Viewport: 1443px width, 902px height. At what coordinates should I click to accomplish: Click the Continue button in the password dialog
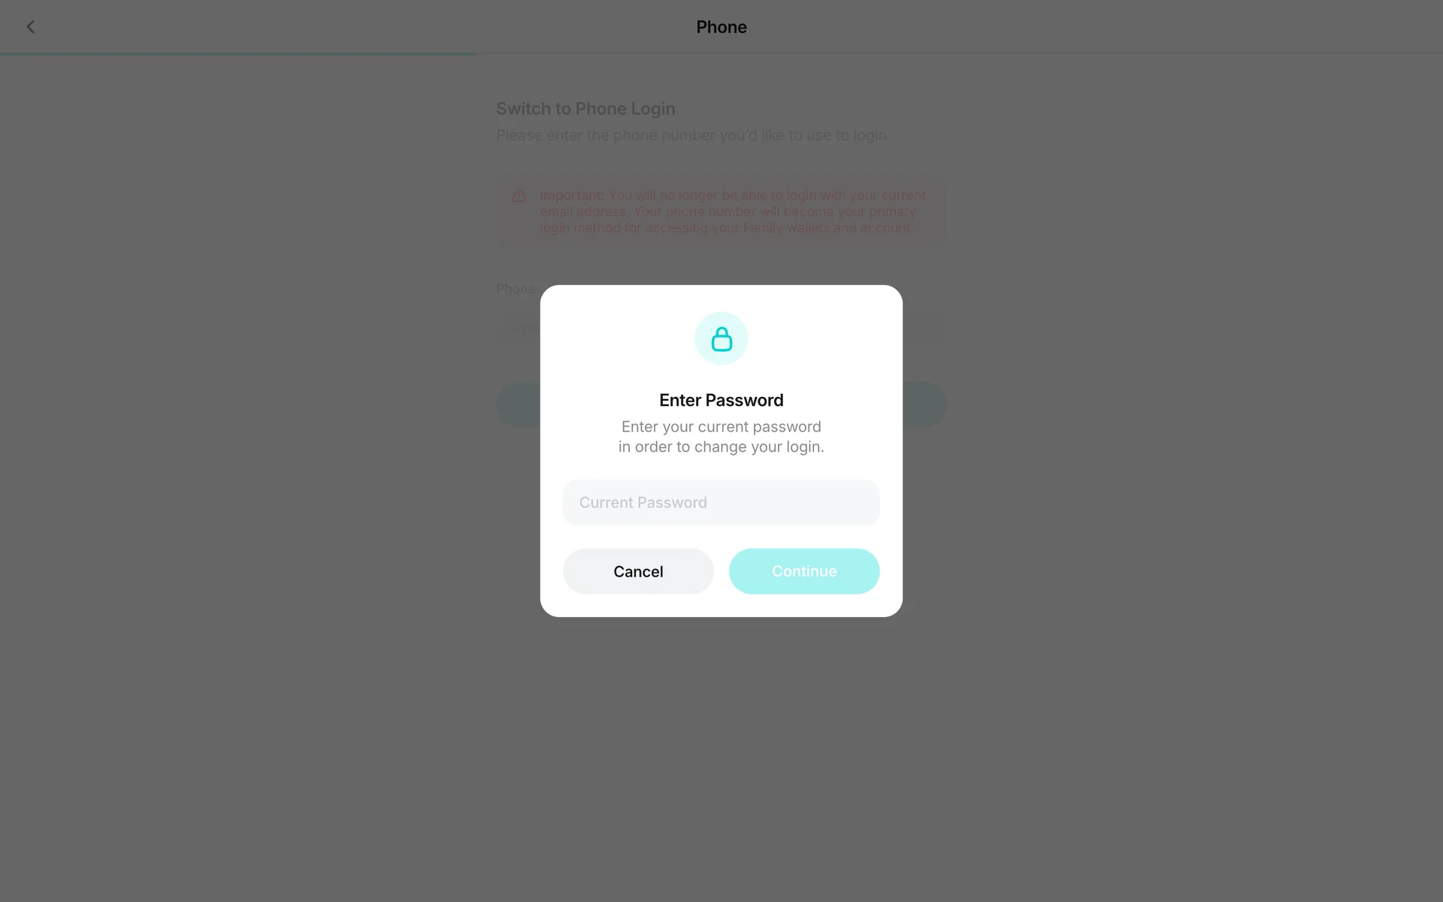(x=804, y=571)
